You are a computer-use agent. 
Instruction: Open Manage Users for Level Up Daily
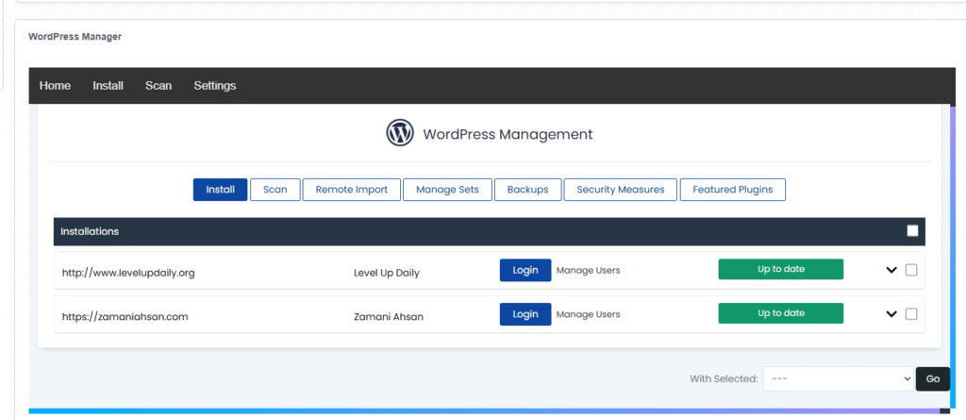click(589, 270)
